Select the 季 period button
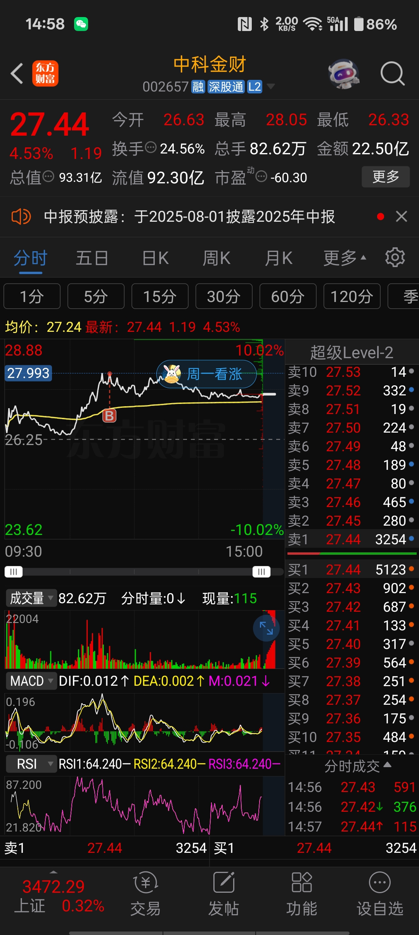The image size is (419, 935). click(x=403, y=296)
